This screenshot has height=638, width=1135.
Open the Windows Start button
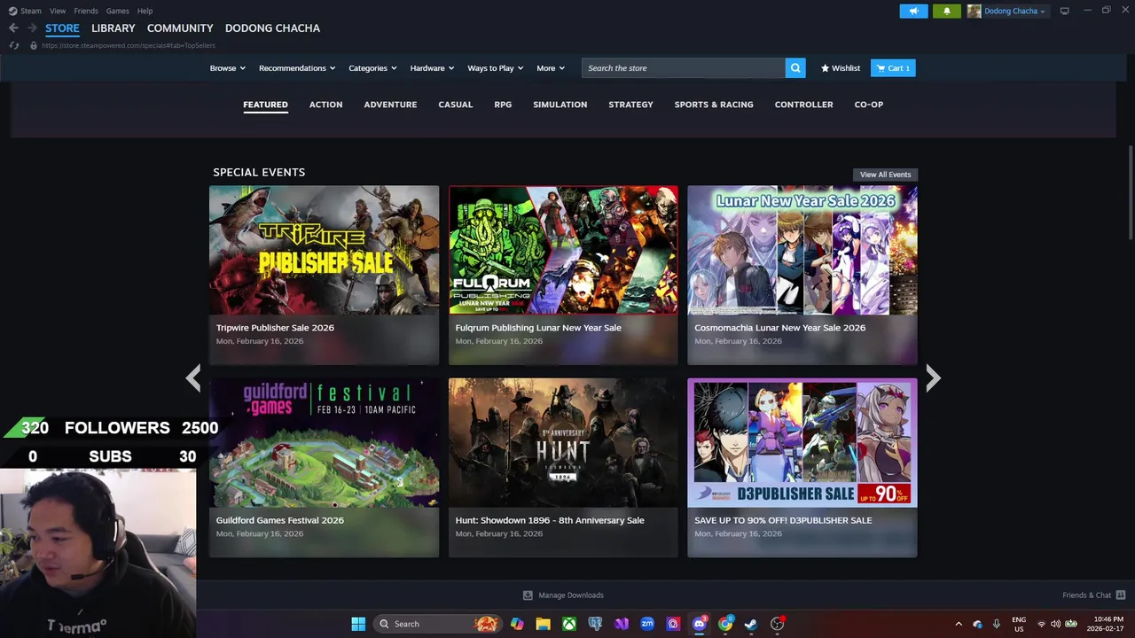tap(358, 624)
